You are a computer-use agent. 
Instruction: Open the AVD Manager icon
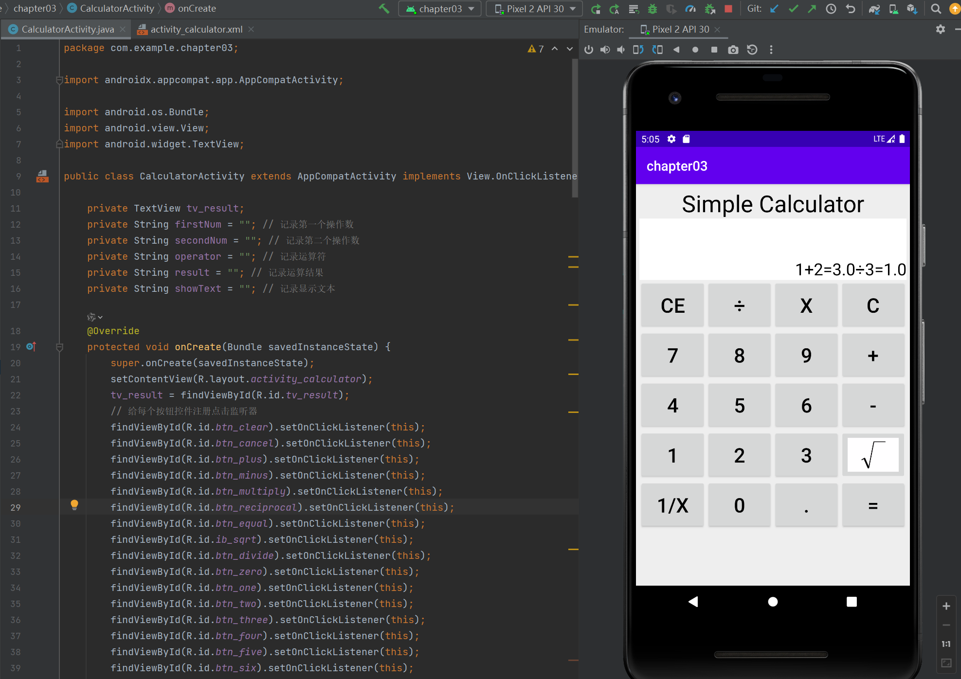893,9
